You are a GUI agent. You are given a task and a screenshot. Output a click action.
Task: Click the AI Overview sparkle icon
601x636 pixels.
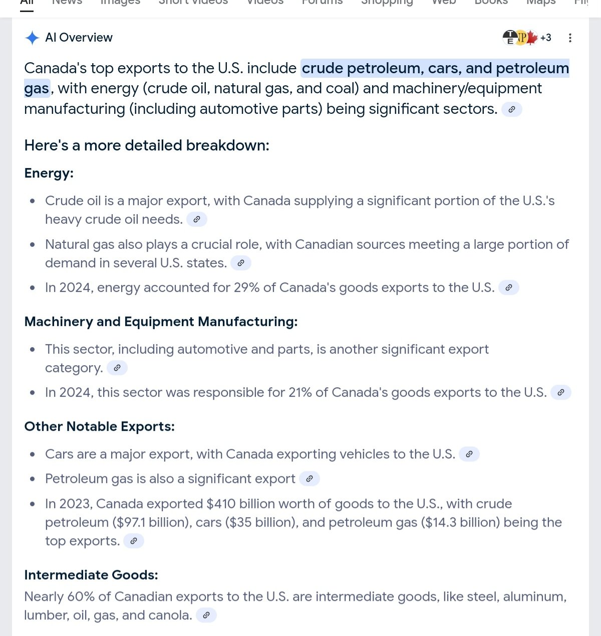(32, 38)
